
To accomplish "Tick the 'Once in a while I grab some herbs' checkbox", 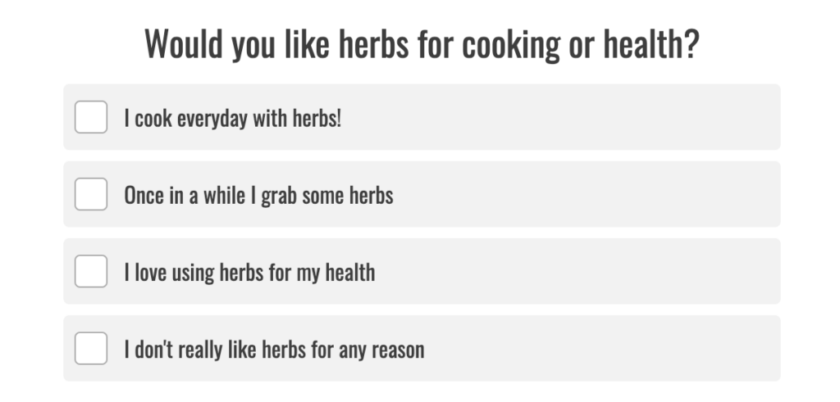I will (91, 194).
